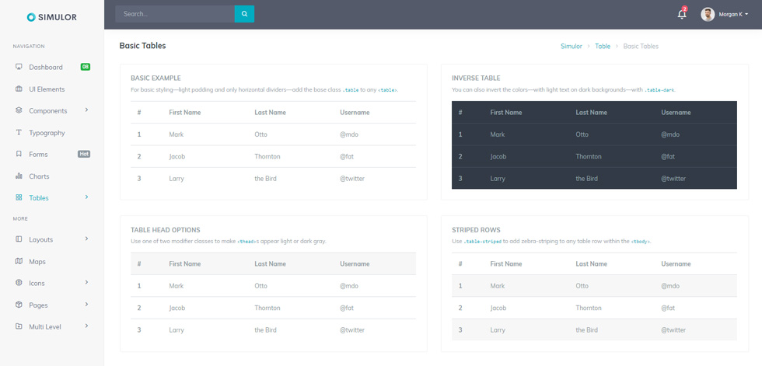The width and height of the screenshot is (762, 366).
Task: Expand the Layouts submenu chevron
Action: pos(86,239)
